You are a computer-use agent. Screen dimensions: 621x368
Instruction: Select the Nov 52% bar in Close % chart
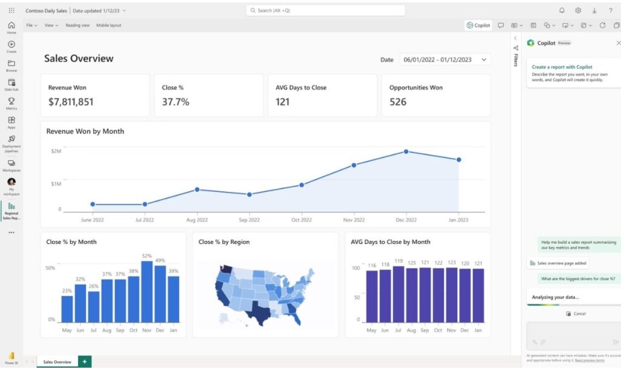pos(147,292)
